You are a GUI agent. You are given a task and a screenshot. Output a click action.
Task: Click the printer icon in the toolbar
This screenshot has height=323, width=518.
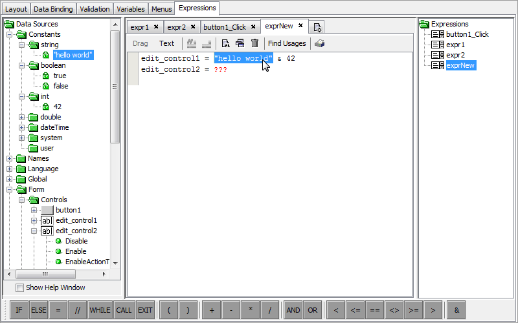pyautogui.click(x=320, y=43)
